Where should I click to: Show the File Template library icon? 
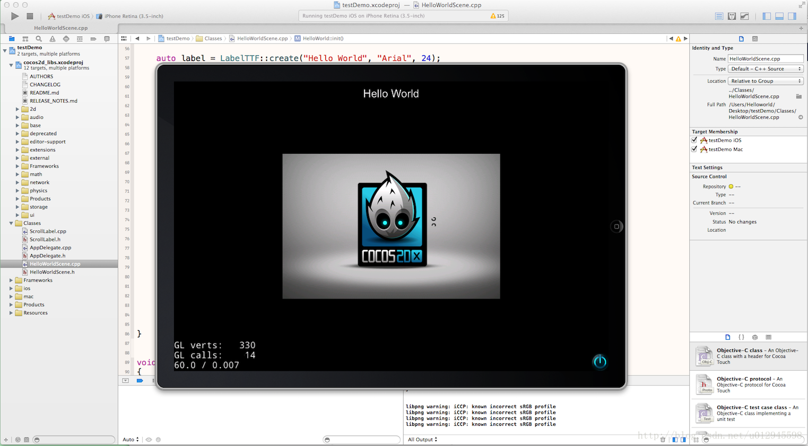pyautogui.click(x=727, y=337)
